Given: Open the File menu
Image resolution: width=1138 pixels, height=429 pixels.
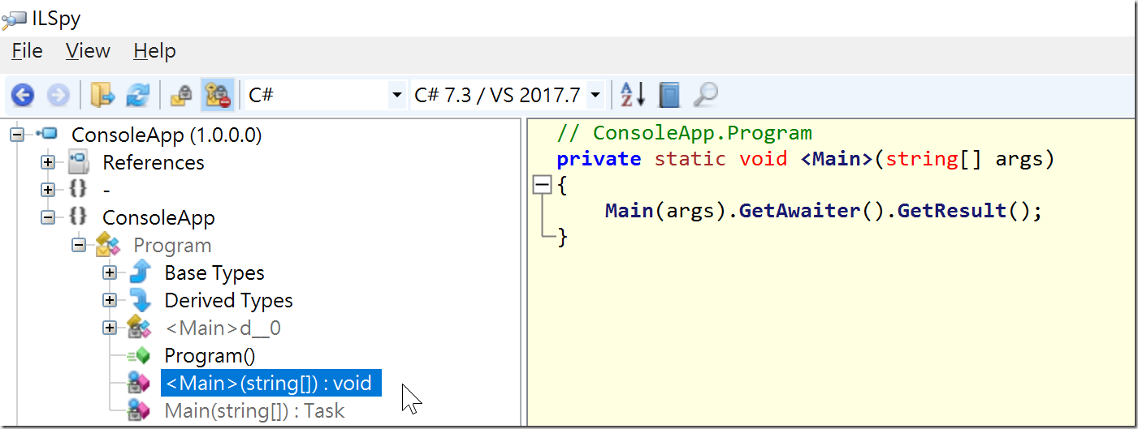Looking at the screenshot, I should click(27, 51).
